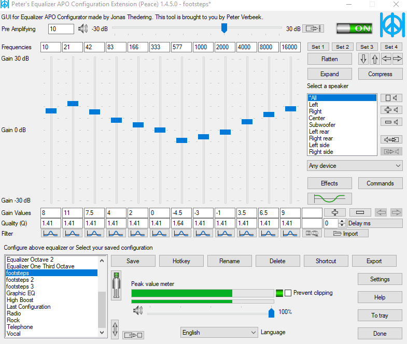Select 'Telephone' configuration

pos(51,327)
